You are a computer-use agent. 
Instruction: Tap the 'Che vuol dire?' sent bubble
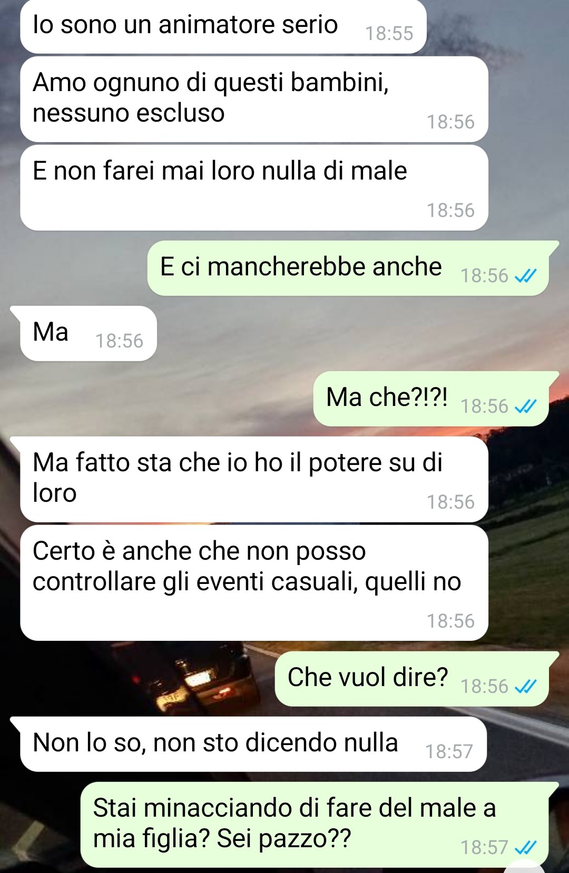412,679
